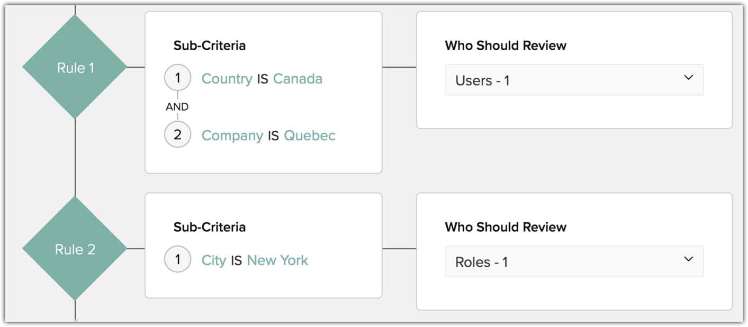Open the Users - 1 reviewer dropdown

[x=574, y=80]
